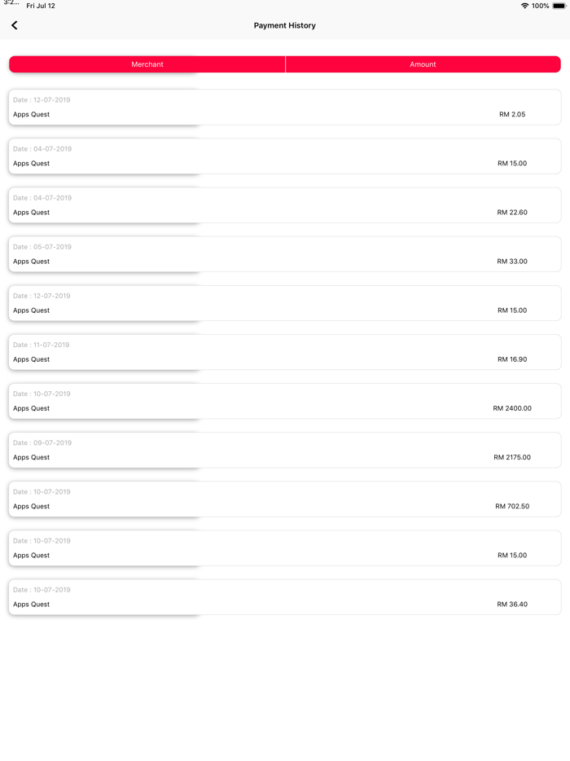Select the RM 702.50 payment entry
Screen dimensions: 570x761
pos(284,499)
